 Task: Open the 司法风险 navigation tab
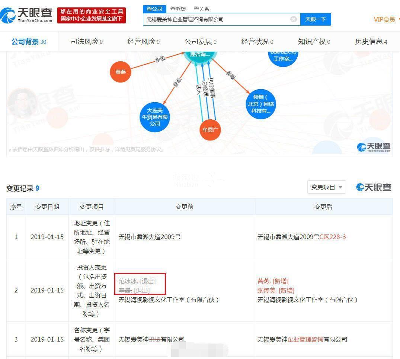pyautogui.click(x=86, y=42)
